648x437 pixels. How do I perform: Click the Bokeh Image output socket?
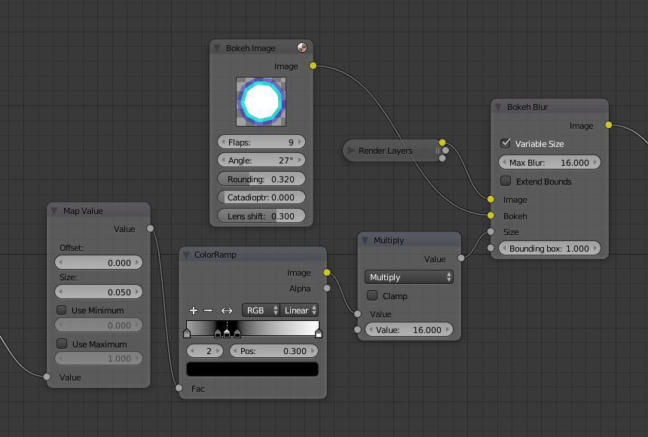pos(313,66)
